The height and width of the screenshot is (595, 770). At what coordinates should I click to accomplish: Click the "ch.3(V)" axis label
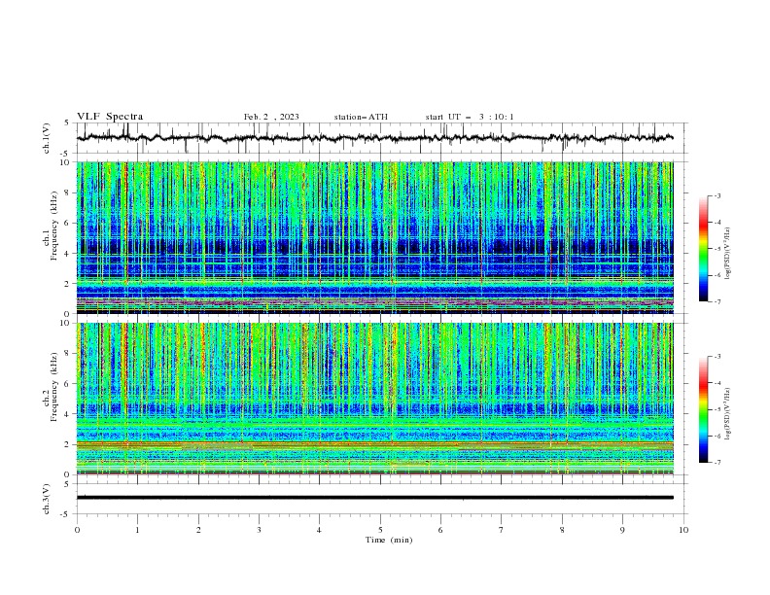pos(47,499)
